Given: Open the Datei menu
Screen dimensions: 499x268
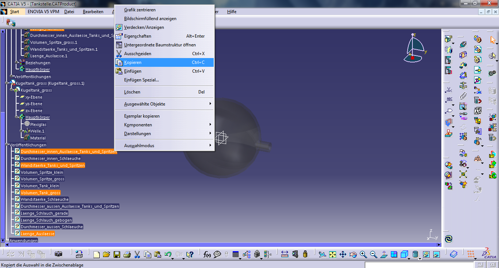Looking at the screenshot, I should tap(69, 12).
